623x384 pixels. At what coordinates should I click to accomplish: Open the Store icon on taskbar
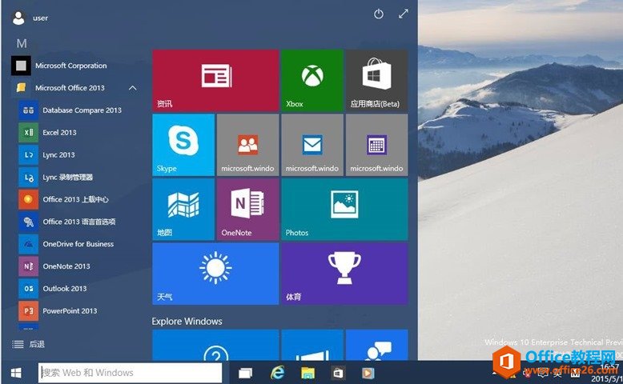[338, 373]
